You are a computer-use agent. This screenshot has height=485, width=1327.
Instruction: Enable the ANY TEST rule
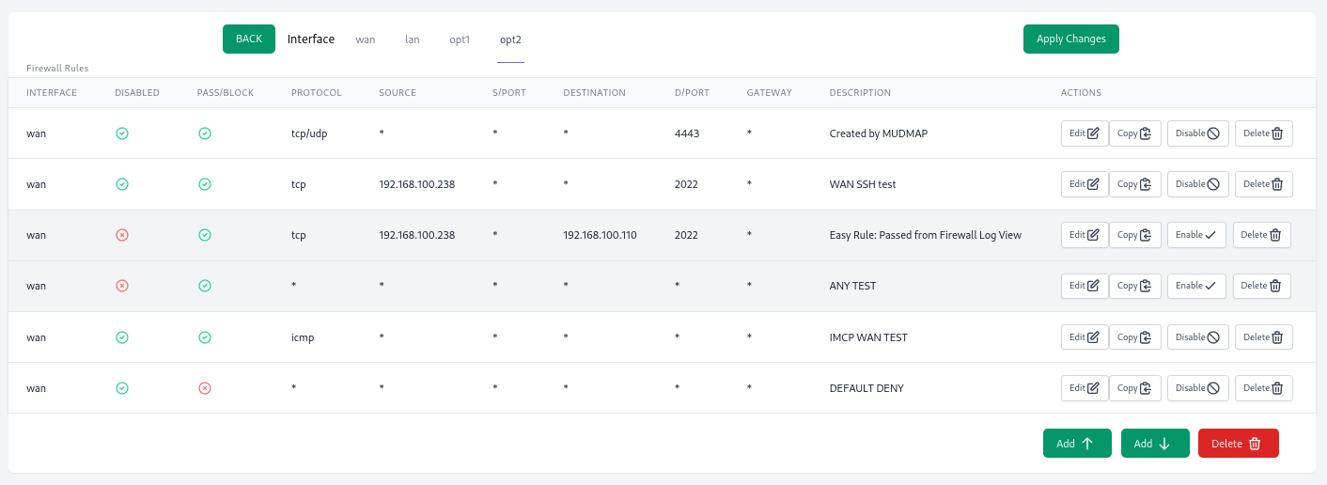point(1196,286)
